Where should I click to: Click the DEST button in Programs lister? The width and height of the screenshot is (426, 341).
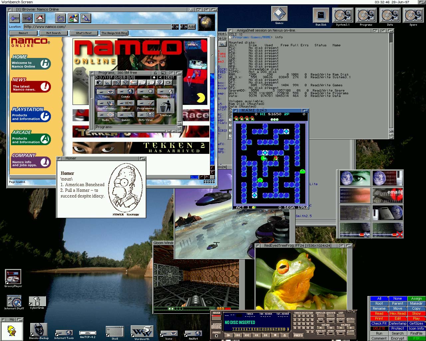coord(170,77)
